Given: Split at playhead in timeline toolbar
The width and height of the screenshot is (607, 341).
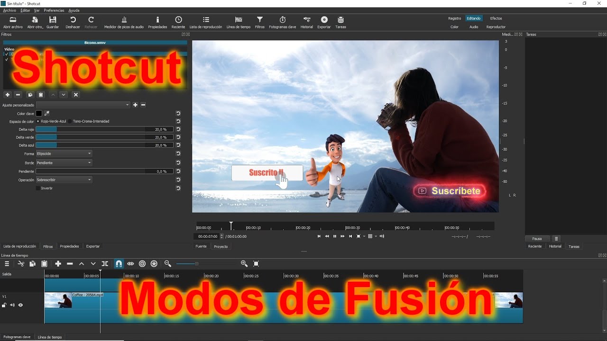Looking at the screenshot, I should pyautogui.click(x=105, y=264).
